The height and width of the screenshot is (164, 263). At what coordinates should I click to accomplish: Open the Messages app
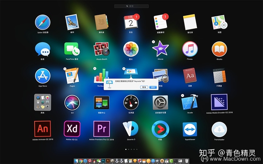pos(43,49)
